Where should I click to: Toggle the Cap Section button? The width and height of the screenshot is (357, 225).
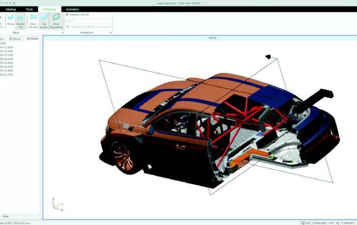[44, 21]
